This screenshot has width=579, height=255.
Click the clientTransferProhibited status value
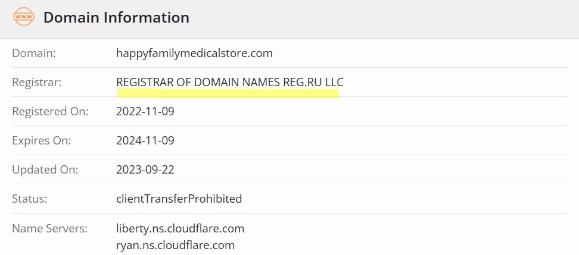179,199
